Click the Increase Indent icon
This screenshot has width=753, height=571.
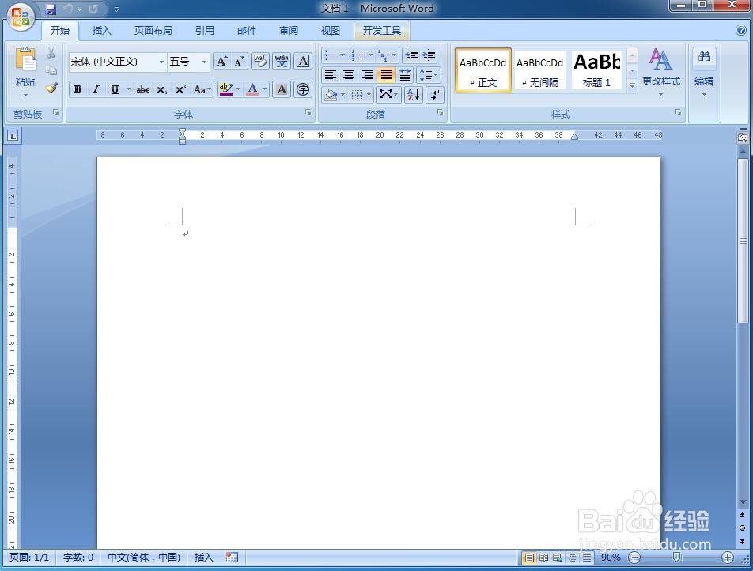click(429, 55)
